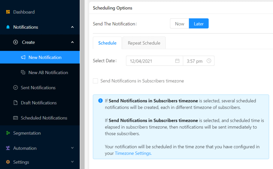The image size is (273, 169).
Task: Open the Schedule tab
Action: point(107,43)
